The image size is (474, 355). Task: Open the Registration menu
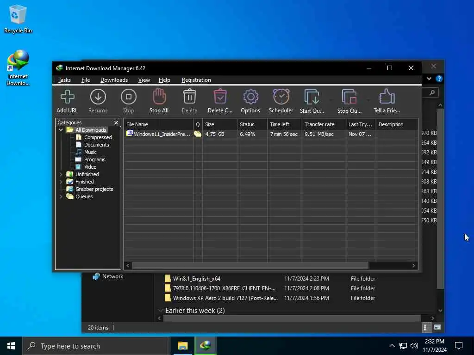(x=196, y=80)
